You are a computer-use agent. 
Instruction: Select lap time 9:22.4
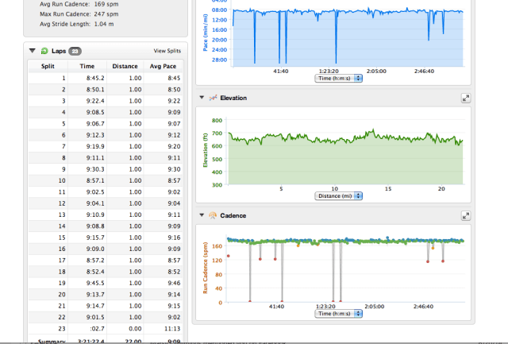pos(95,101)
